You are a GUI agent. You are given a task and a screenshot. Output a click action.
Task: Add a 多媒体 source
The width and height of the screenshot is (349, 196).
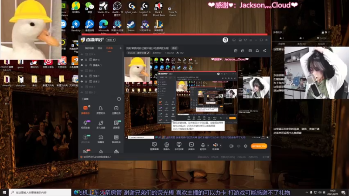pos(191,146)
